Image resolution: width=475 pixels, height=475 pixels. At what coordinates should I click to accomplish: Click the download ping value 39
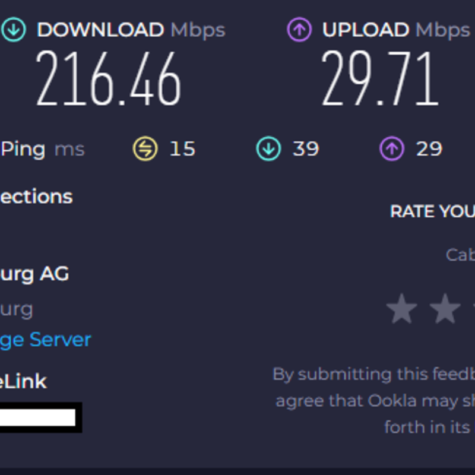[305, 149]
